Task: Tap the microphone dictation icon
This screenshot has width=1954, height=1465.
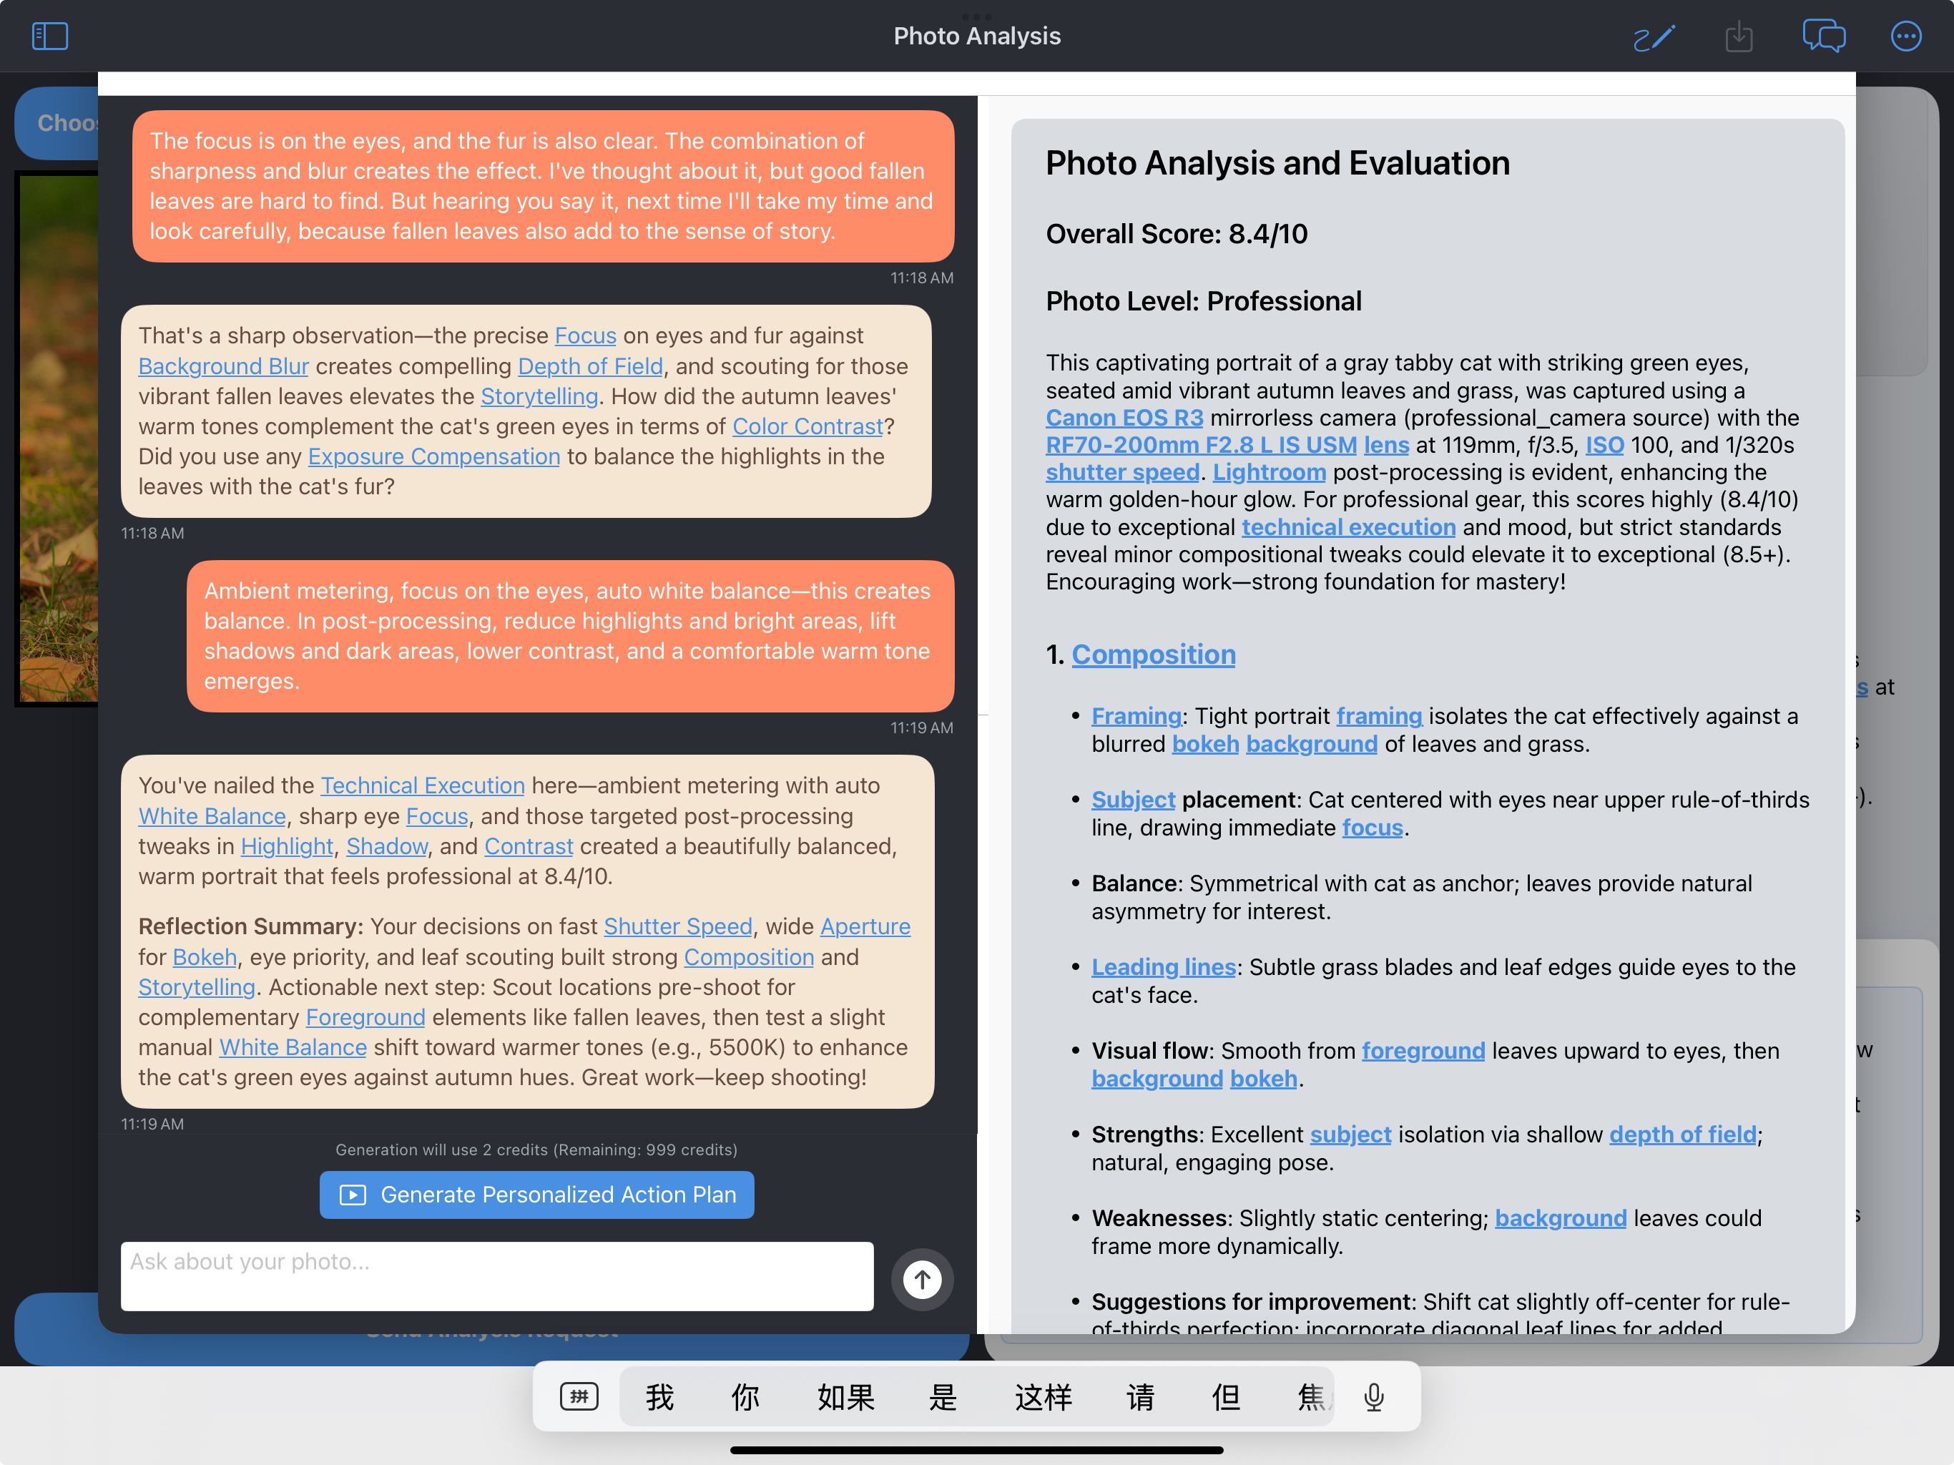Action: click(1374, 1397)
